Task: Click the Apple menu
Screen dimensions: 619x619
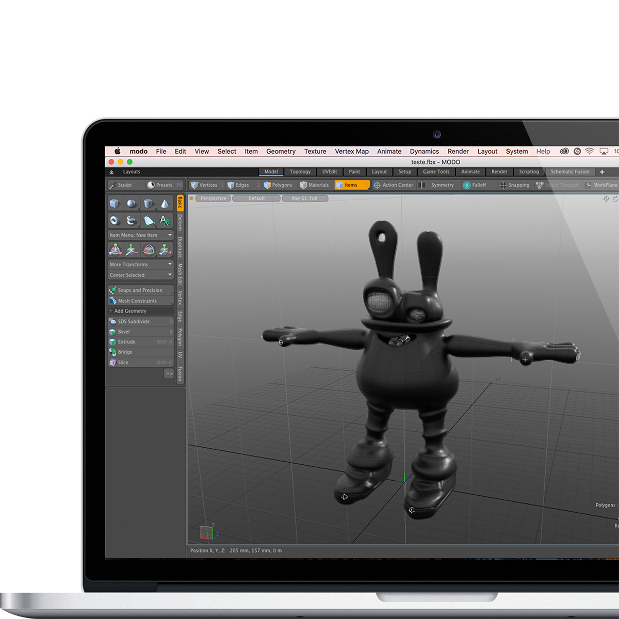Action: [x=118, y=151]
